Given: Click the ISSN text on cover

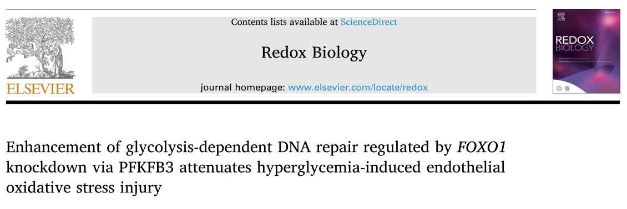Looking at the screenshot, I should (x=610, y=12).
